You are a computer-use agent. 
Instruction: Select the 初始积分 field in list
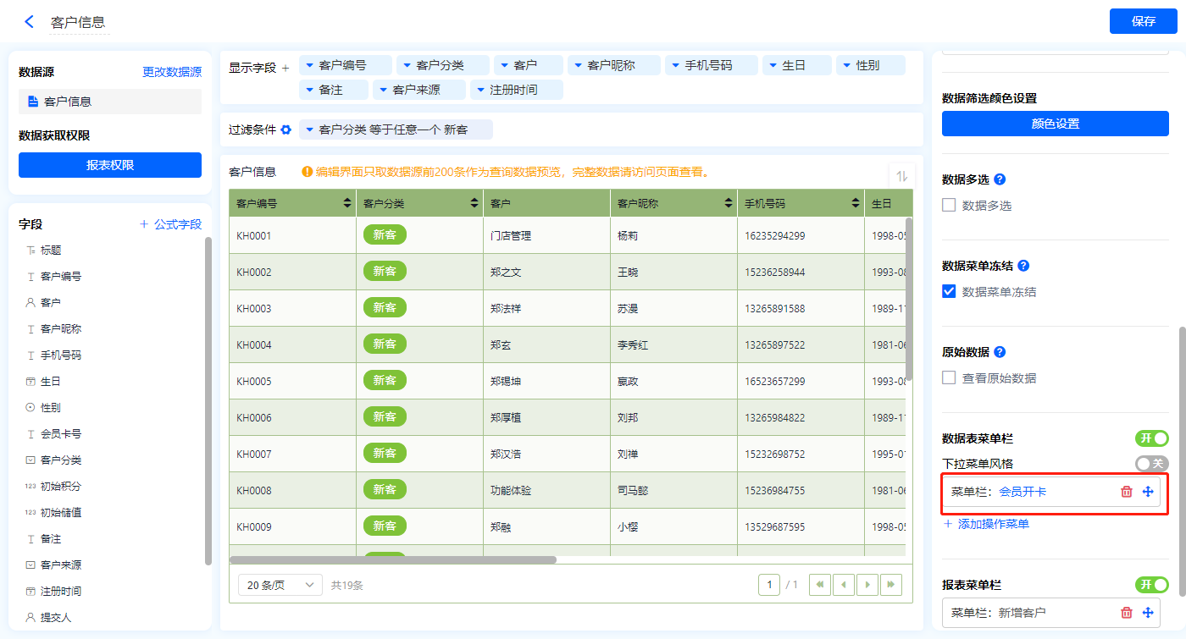[61, 486]
